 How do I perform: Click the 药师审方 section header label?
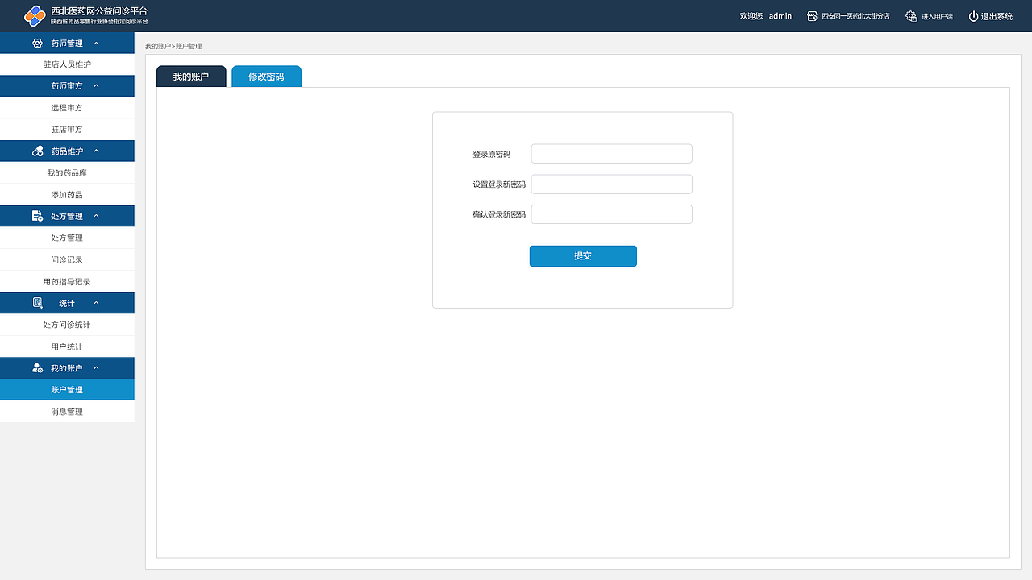[66, 86]
